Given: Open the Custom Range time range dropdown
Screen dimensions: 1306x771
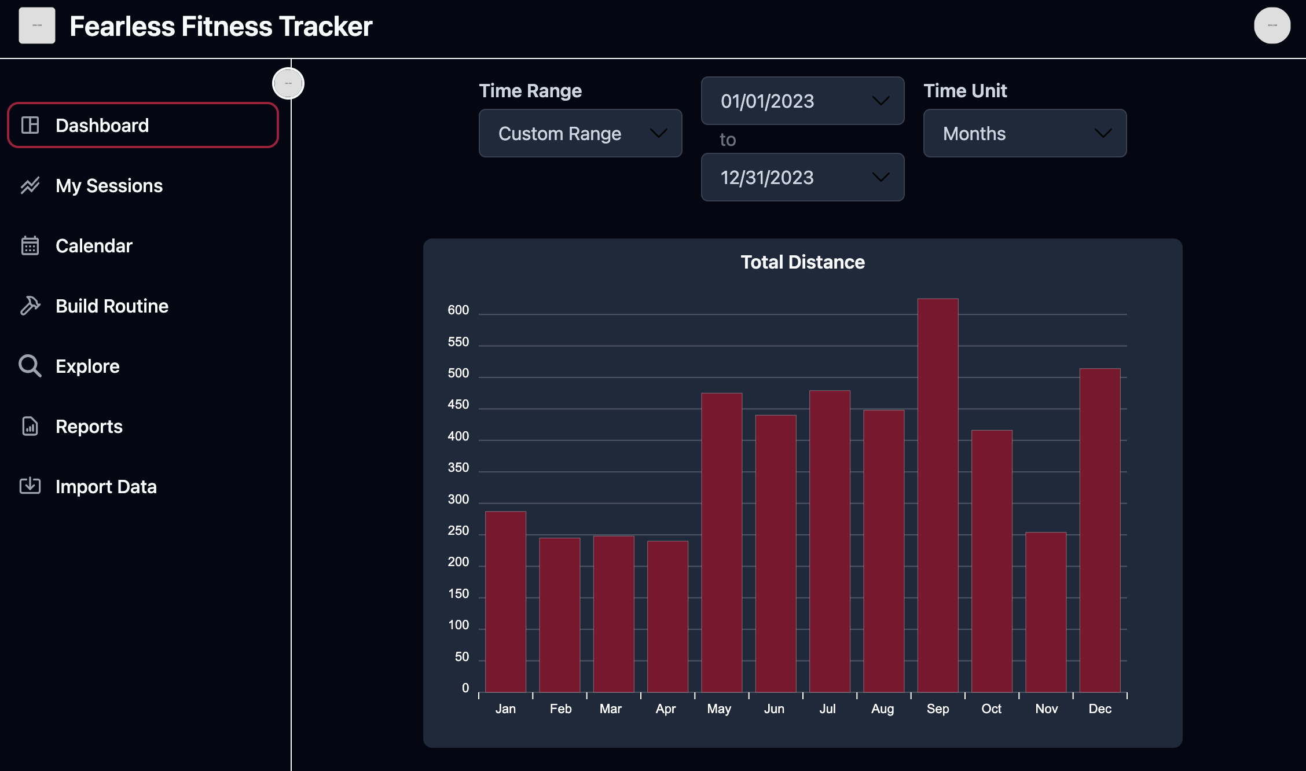Looking at the screenshot, I should (x=580, y=133).
